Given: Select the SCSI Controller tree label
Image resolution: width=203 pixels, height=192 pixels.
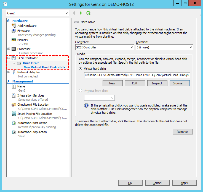Looking at the screenshot, I should (28, 58).
